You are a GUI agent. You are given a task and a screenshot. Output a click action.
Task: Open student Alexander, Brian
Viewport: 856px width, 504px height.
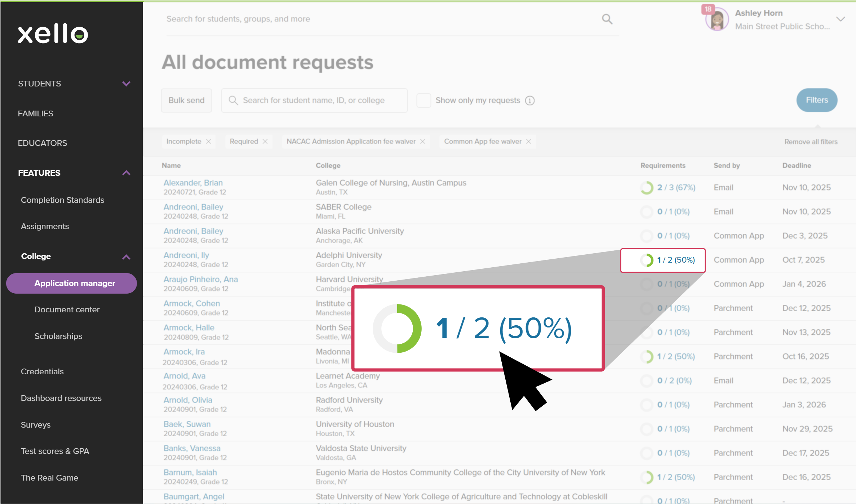[x=193, y=183]
